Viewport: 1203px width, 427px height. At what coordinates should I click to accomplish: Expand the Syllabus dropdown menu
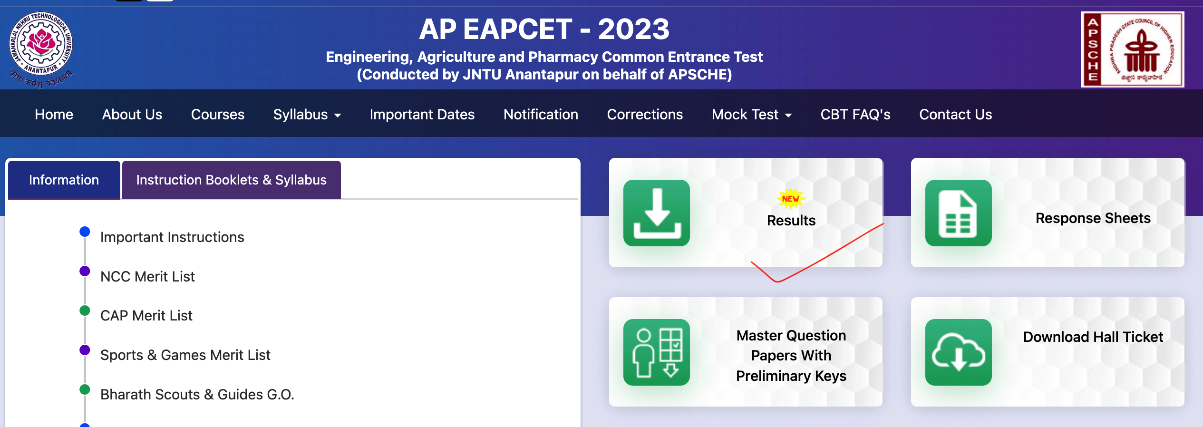click(x=307, y=115)
